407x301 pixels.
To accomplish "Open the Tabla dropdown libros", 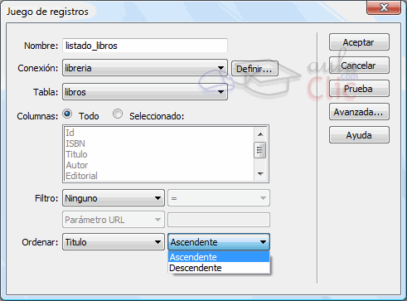I will point(145,92).
